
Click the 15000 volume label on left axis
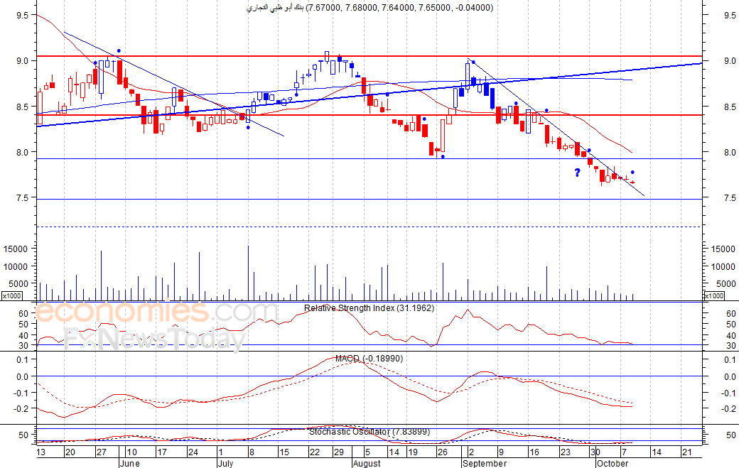click(x=16, y=249)
